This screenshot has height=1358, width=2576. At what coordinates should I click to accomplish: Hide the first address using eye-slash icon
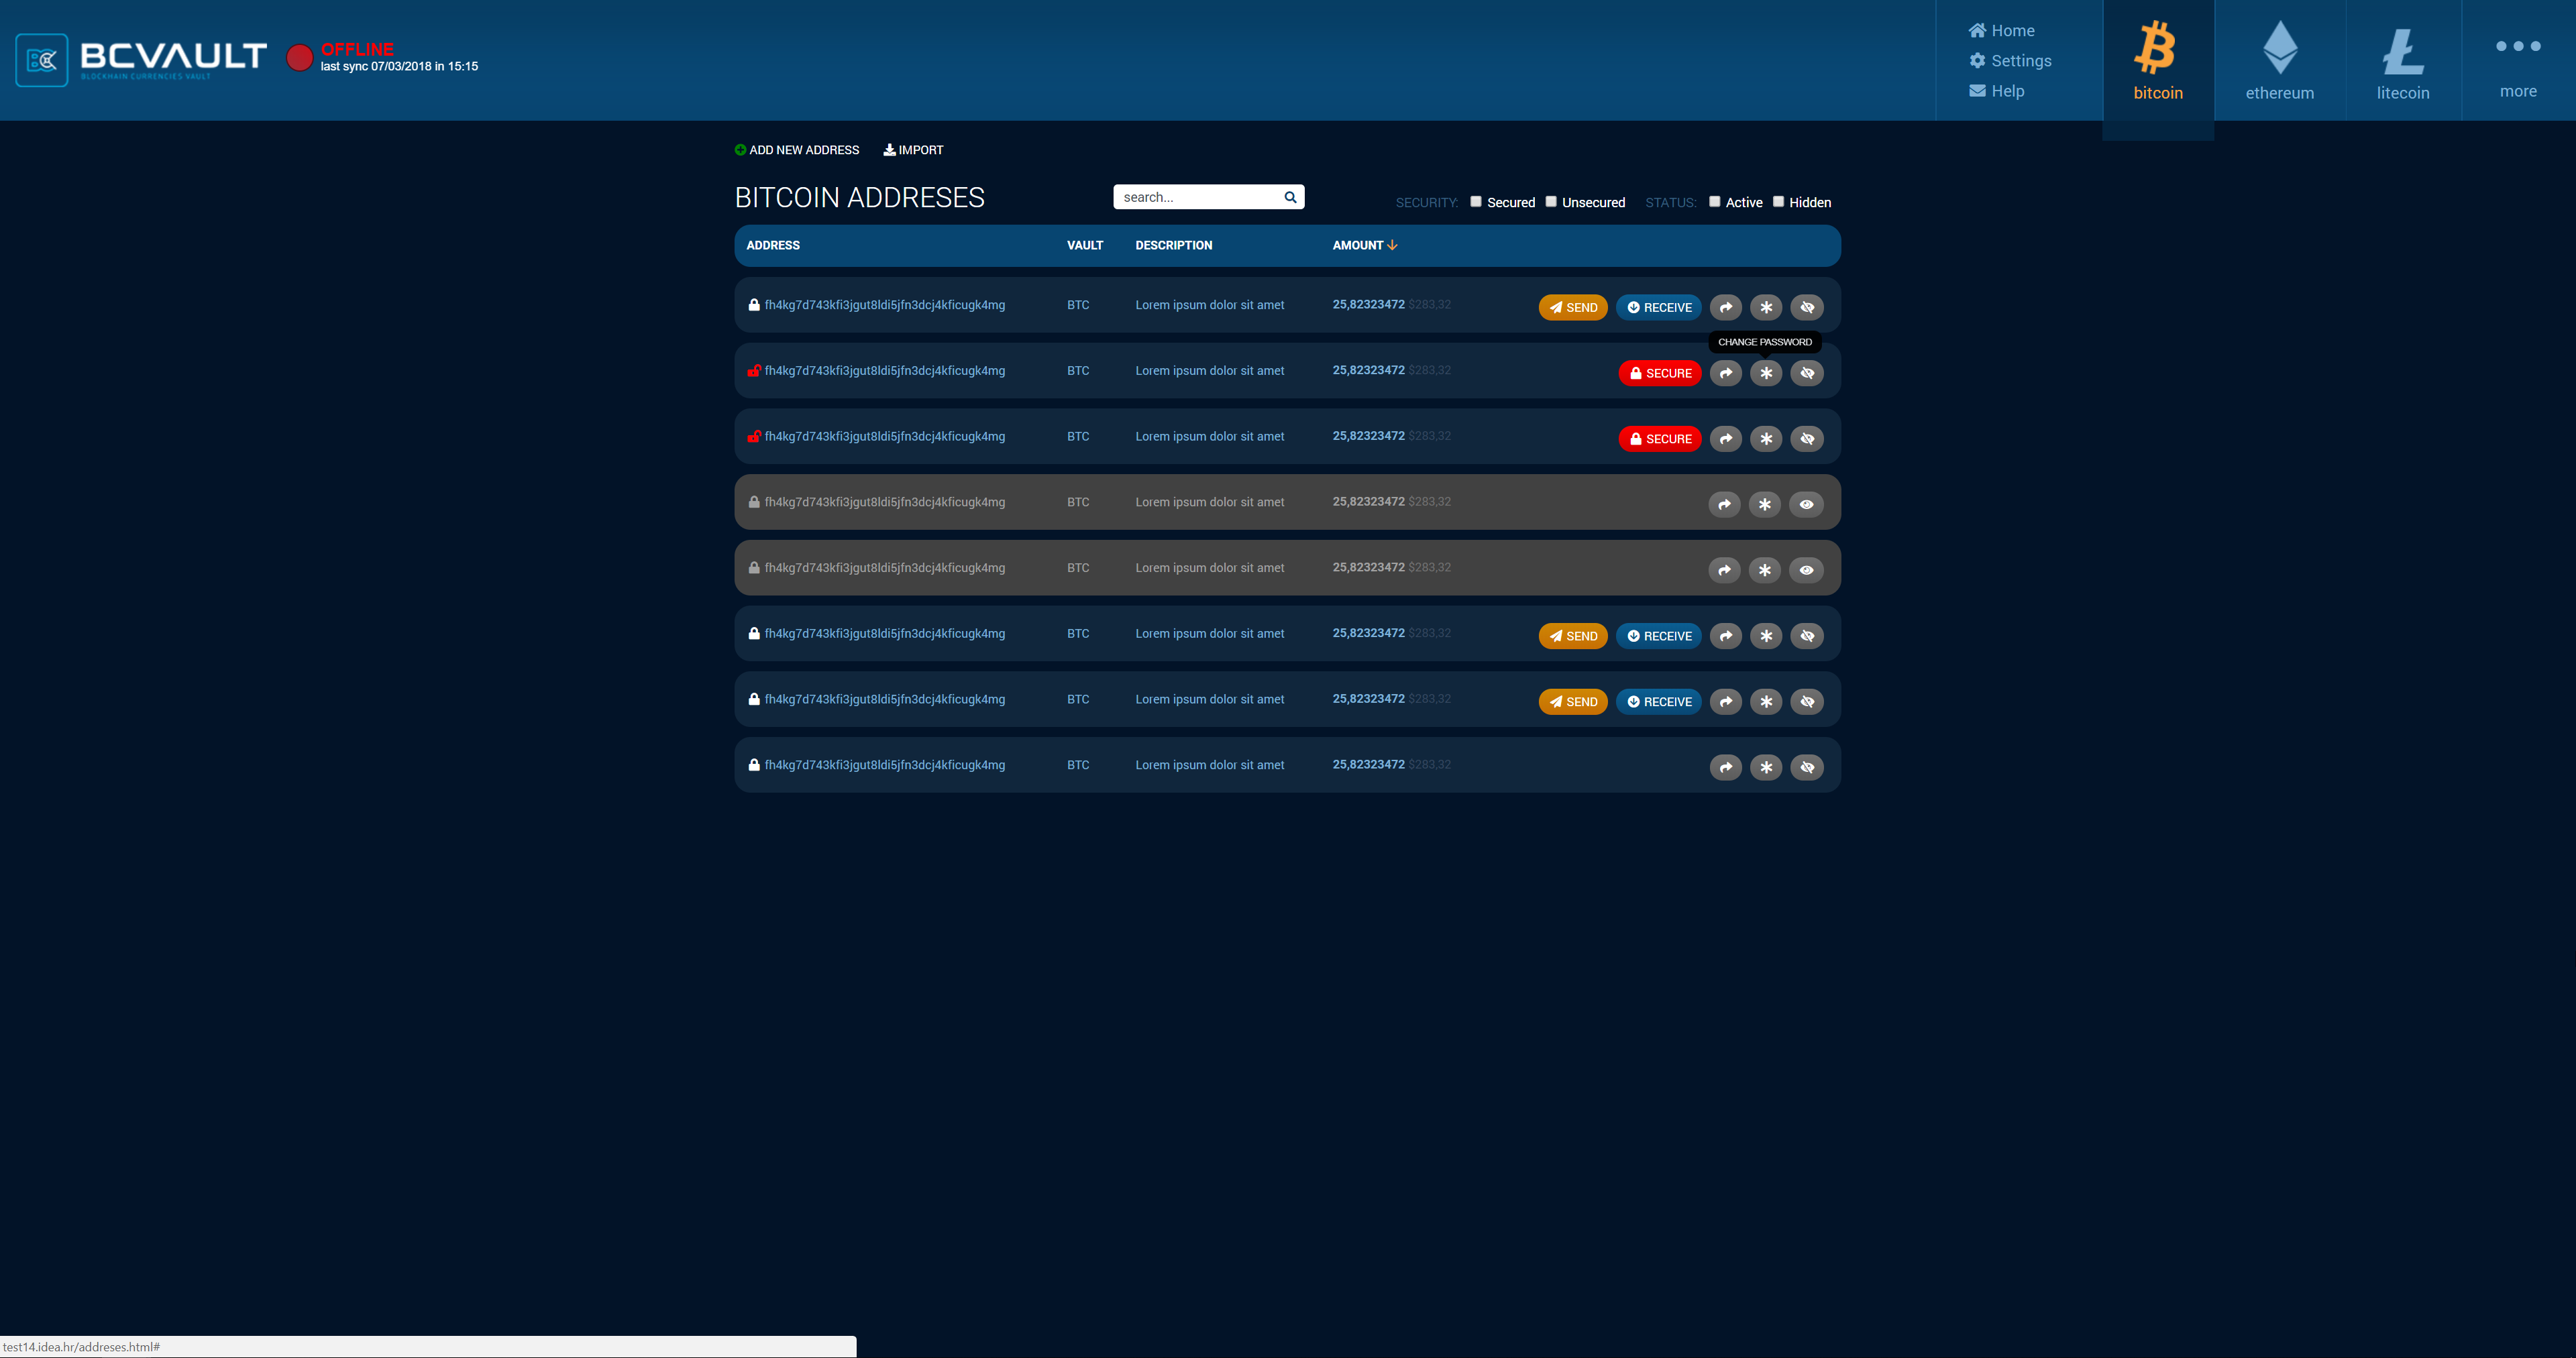click(x=1807, y=307)
